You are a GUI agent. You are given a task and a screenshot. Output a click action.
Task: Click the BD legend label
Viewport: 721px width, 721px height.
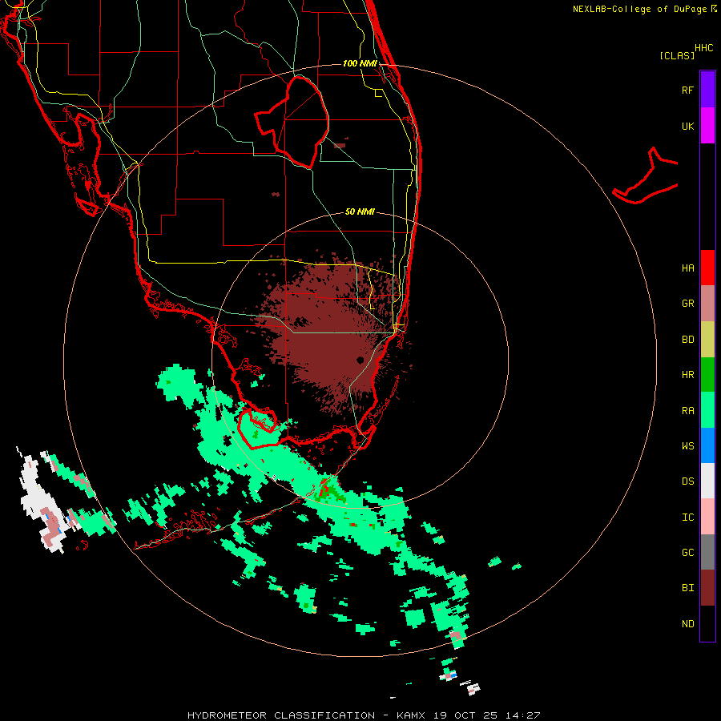[x=687, y=340]
